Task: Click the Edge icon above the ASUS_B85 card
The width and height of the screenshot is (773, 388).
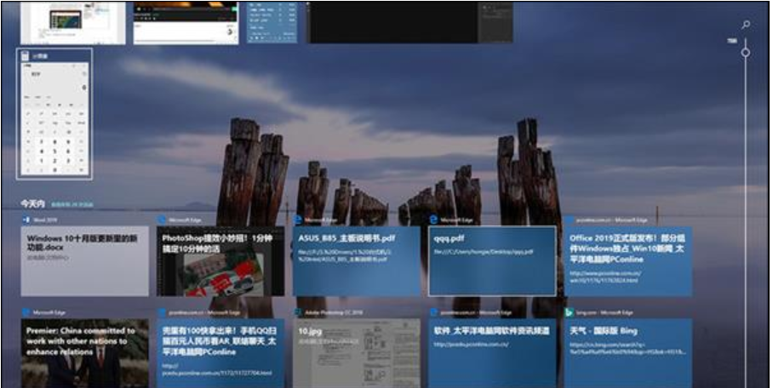Action: (298, 220)
